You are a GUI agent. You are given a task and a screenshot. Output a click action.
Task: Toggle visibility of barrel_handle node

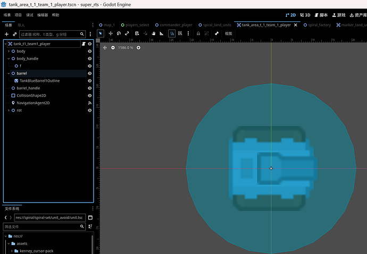point(90,88)
